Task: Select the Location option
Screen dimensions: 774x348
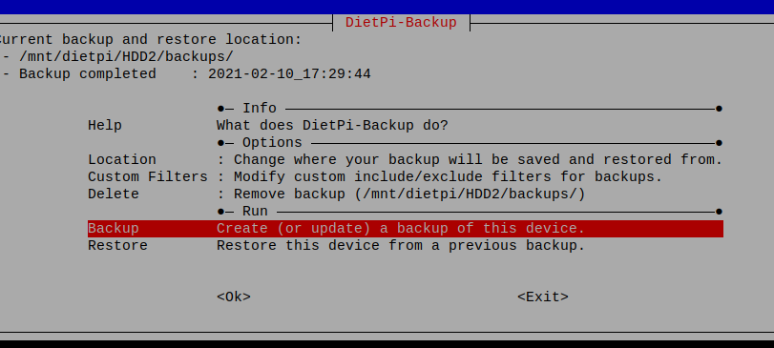Action: click(x=122, y=160)
